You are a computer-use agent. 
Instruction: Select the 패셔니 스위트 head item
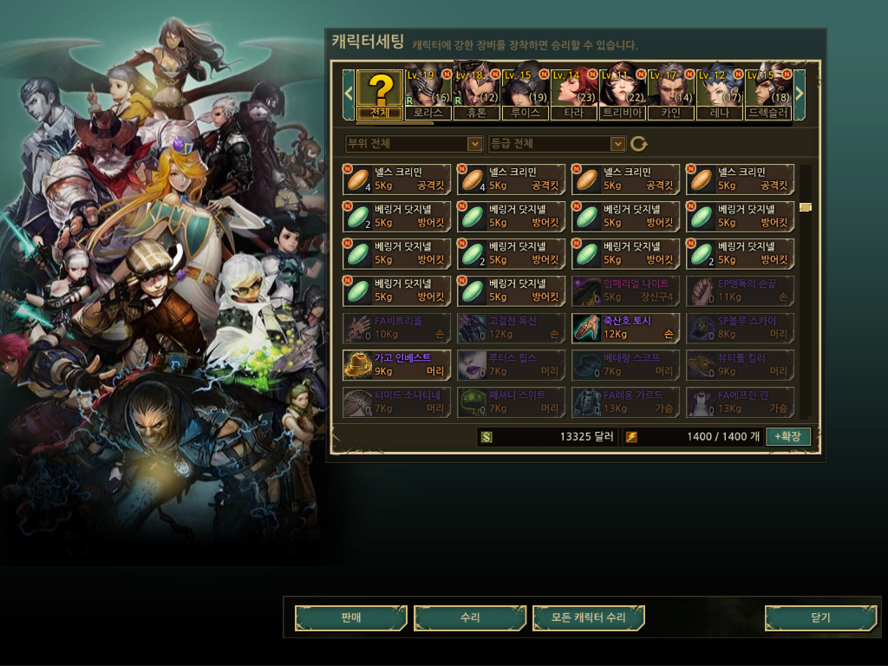tap(511, 402)
